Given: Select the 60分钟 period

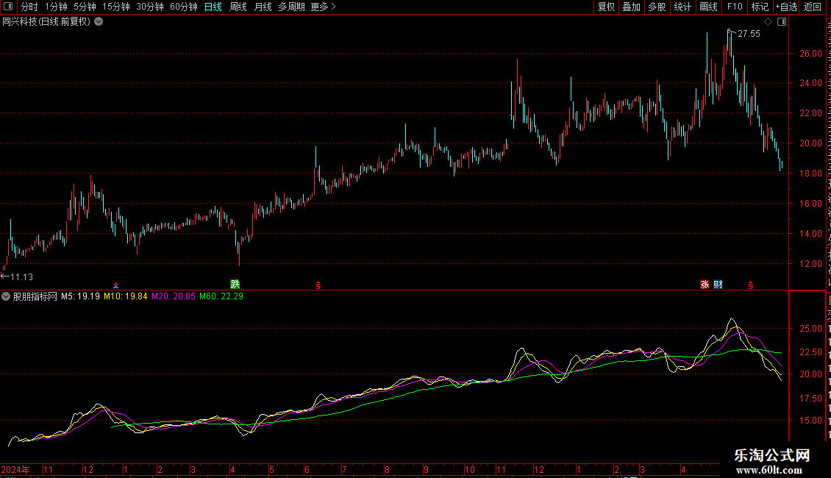Looking at the screenshot, I should [184, 7].
